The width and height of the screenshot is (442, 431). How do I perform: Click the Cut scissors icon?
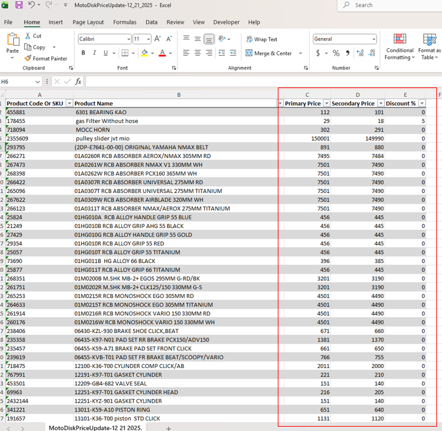[28, 36]
